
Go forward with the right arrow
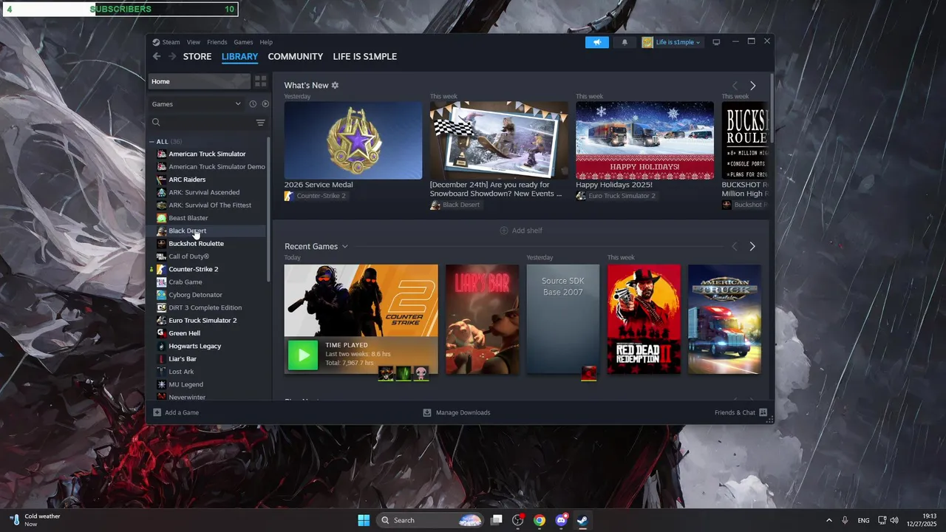(172, 56)
